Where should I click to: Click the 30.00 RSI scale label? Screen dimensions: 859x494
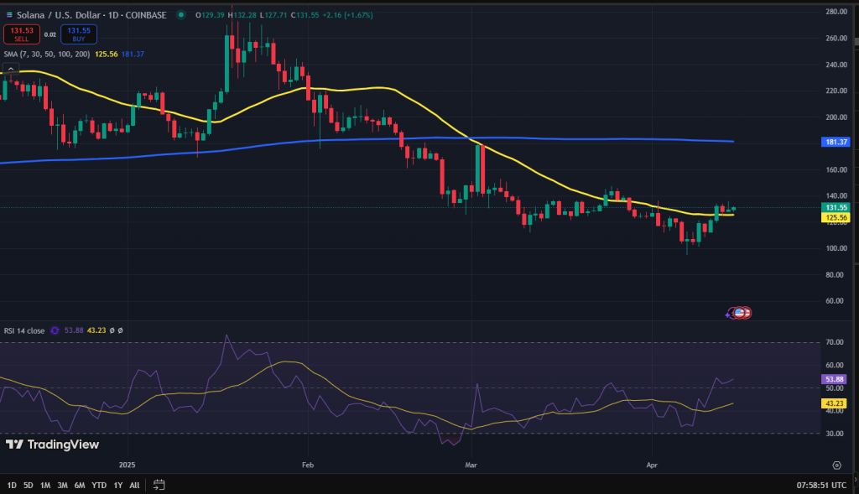pos(835,434)
